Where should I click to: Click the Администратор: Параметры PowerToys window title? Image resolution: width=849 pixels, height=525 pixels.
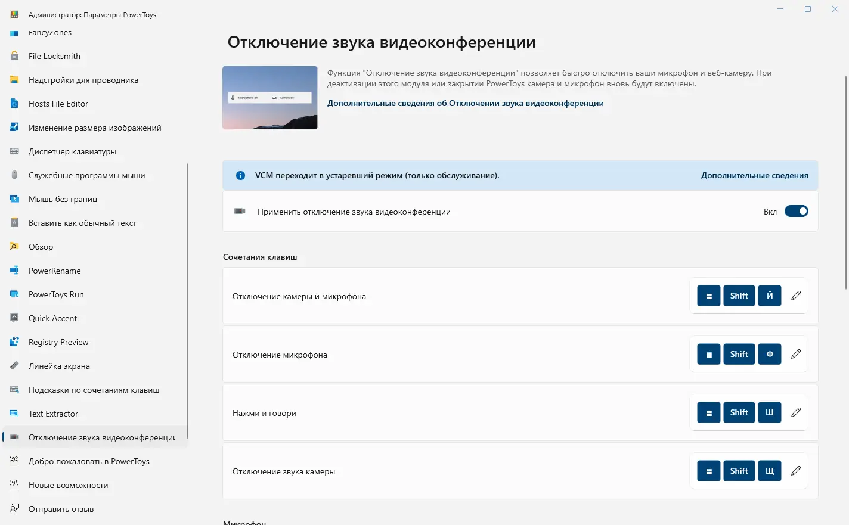tap(92, 15)
